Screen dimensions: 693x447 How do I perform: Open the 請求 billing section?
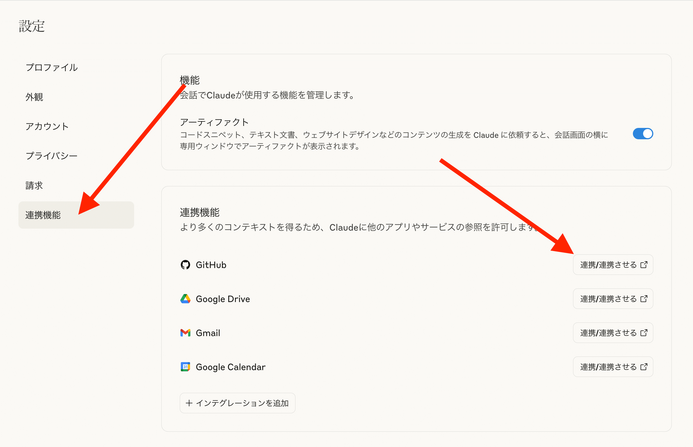point(34,185)
